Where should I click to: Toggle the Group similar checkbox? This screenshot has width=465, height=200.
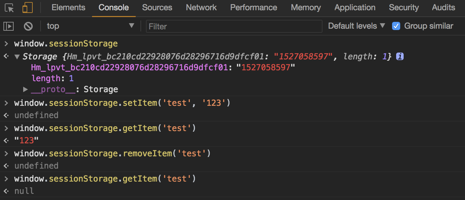pyautogui.click(x=396, y=26)
